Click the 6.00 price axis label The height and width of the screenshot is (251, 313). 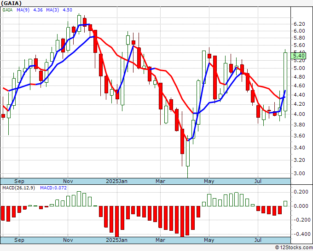coord(299,31)
